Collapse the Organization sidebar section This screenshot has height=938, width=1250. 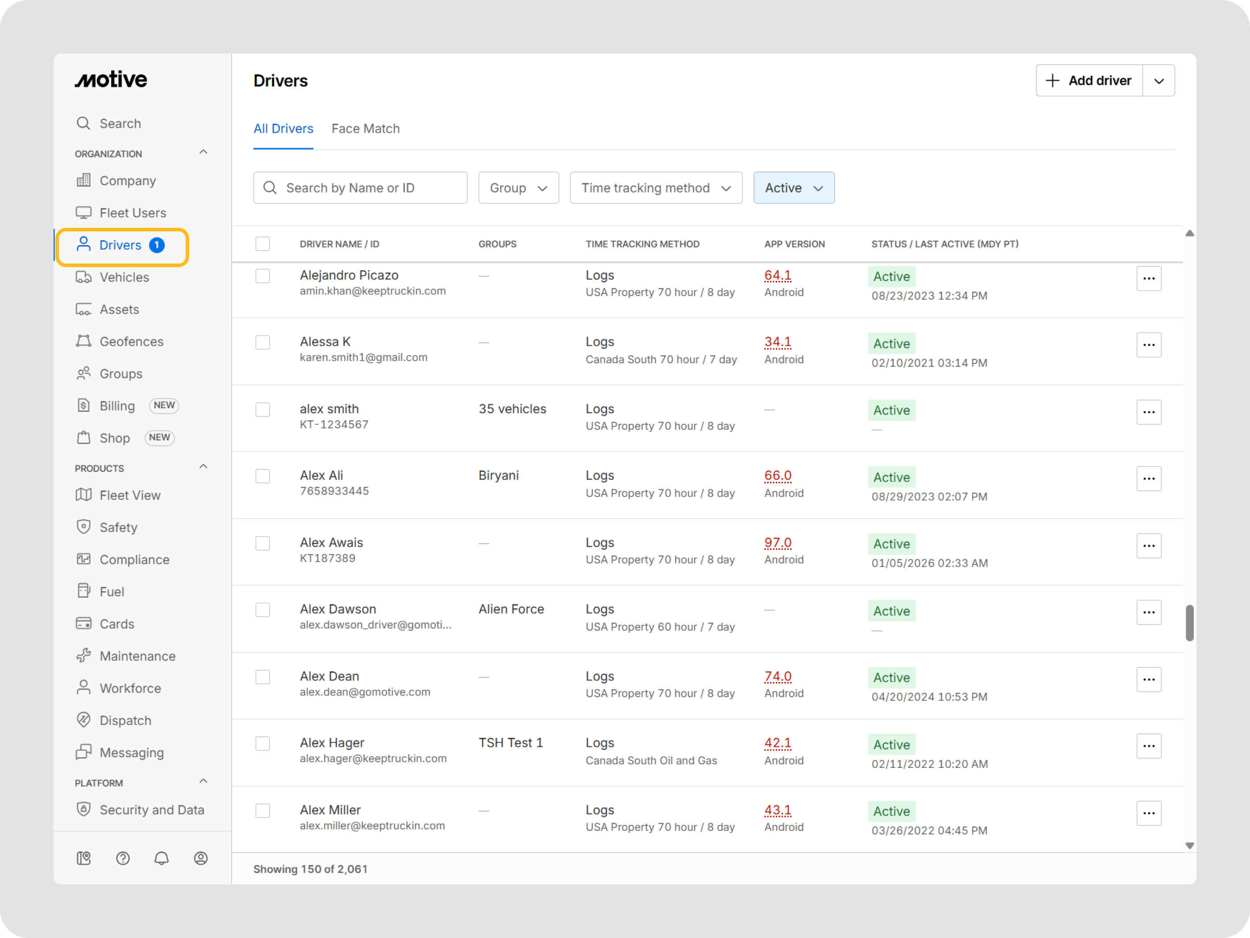(204, 153)
